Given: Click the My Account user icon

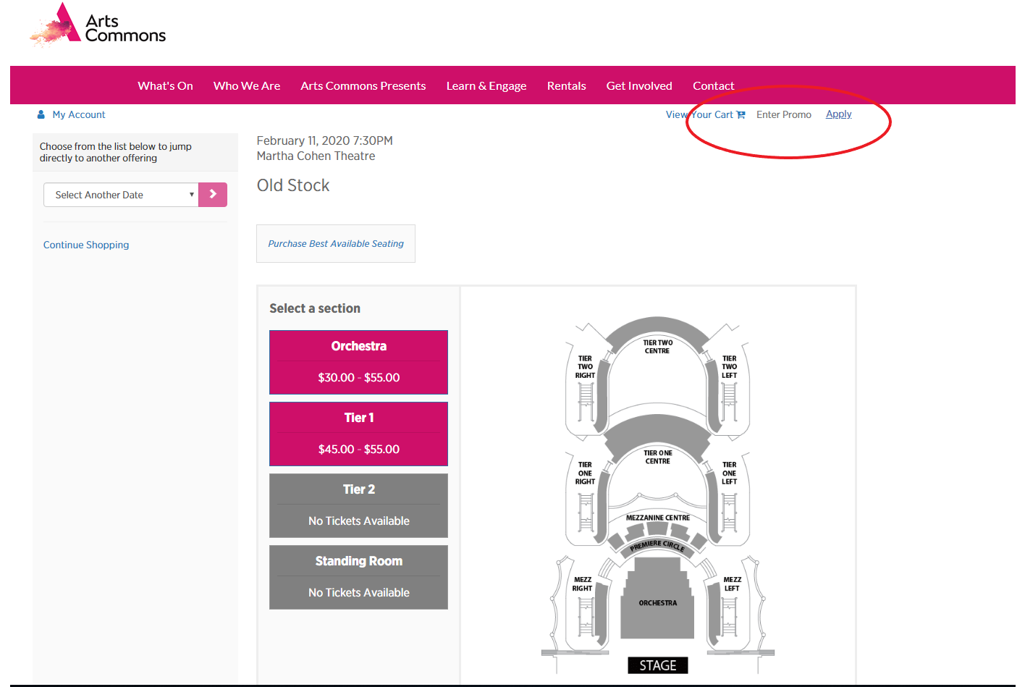Looking at the screenshot, I should click(41, 114).
